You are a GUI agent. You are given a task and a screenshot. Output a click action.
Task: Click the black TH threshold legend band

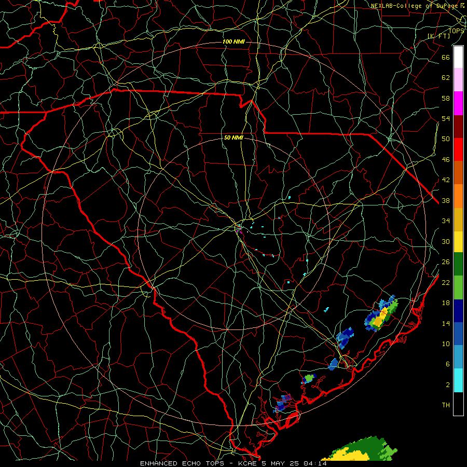point(458,404)
